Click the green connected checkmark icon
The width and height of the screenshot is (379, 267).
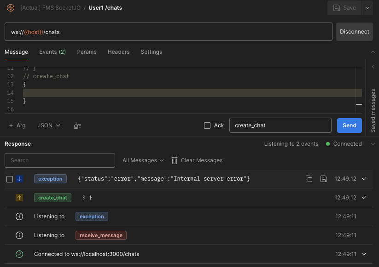pyautogui.click(x=19, y=254)
